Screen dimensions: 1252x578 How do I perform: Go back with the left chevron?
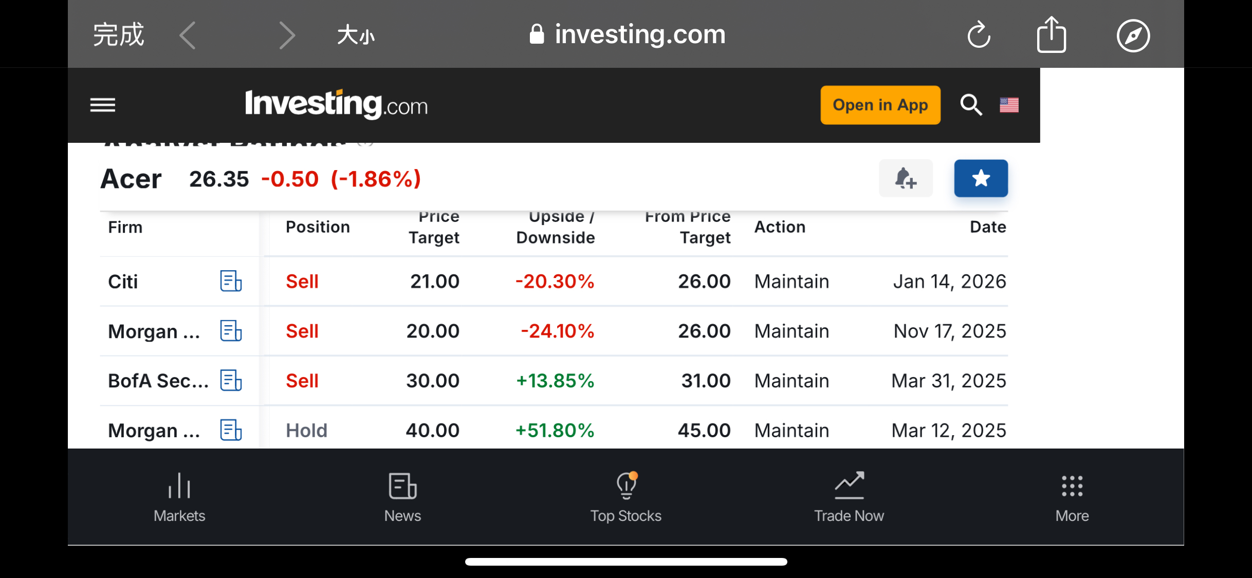coord(188,35)
